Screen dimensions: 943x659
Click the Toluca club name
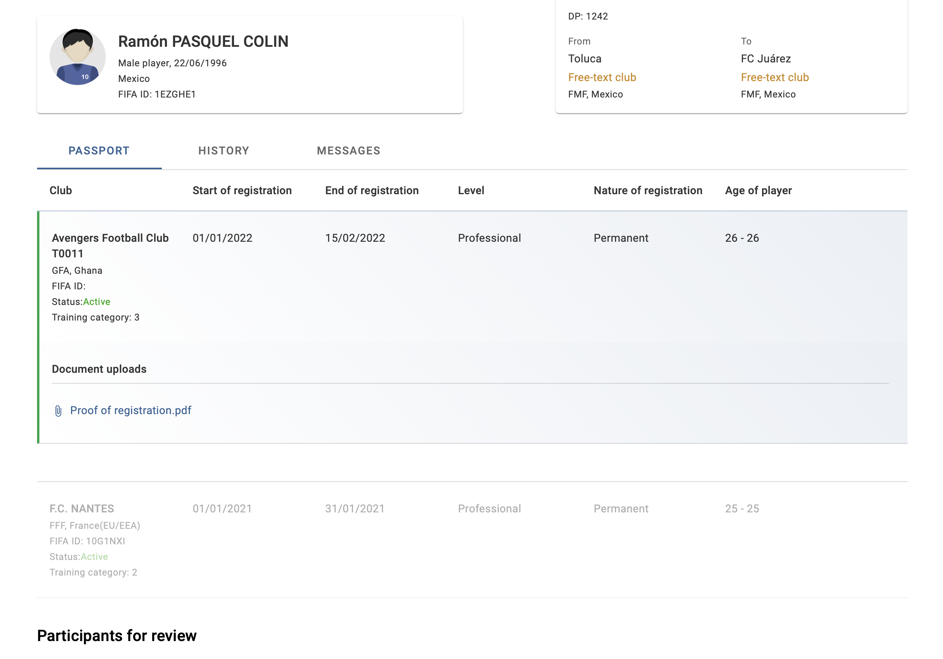click(585, 59)
